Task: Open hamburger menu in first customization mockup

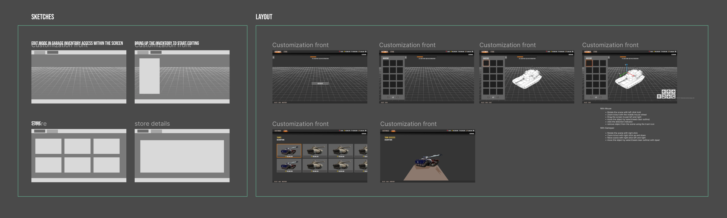Action: point(366,52)
